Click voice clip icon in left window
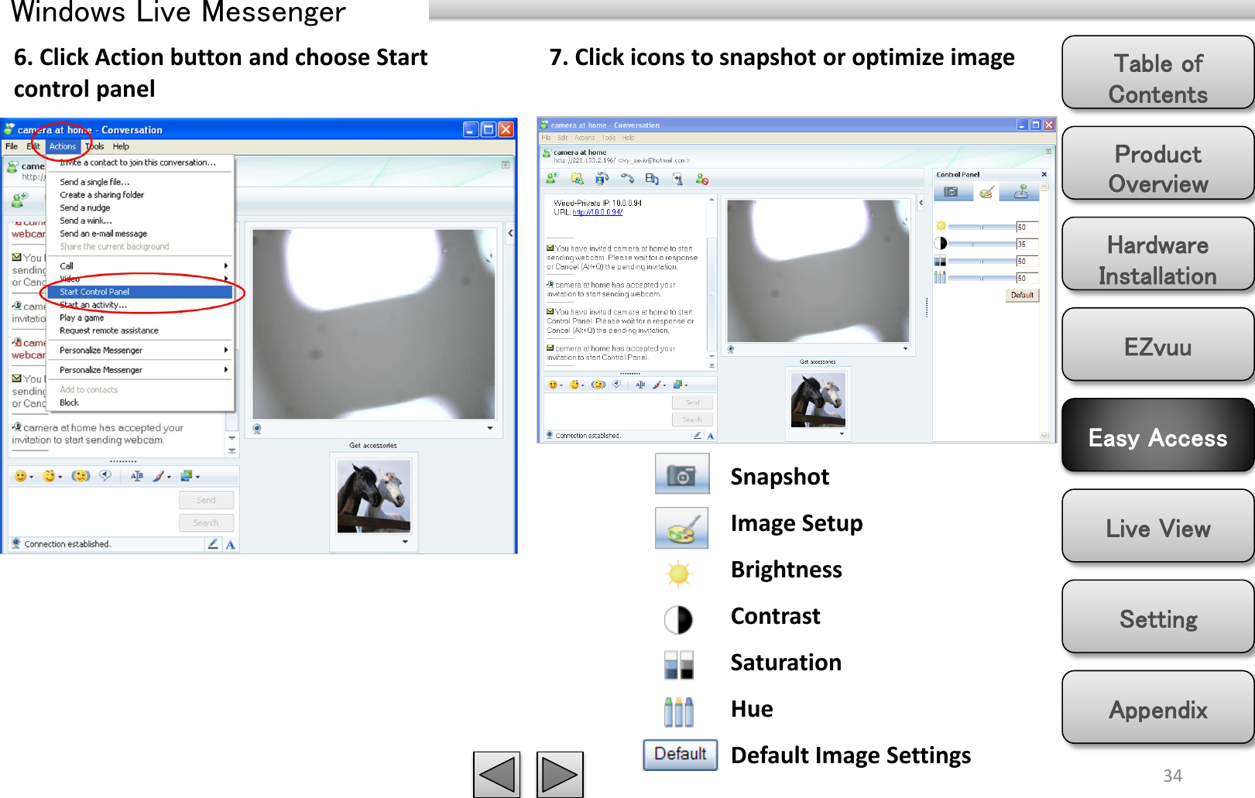1255x798 pixels. [x=105, y=475]
